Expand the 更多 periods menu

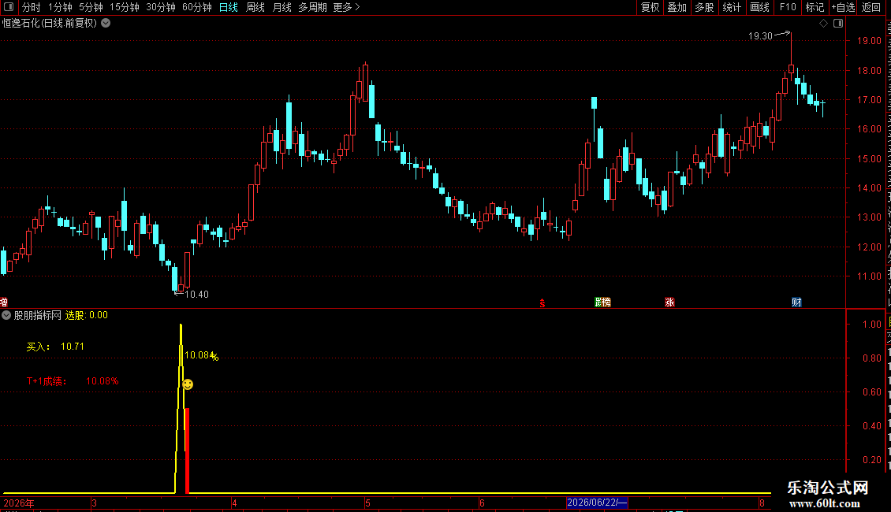tap(347, 7)
